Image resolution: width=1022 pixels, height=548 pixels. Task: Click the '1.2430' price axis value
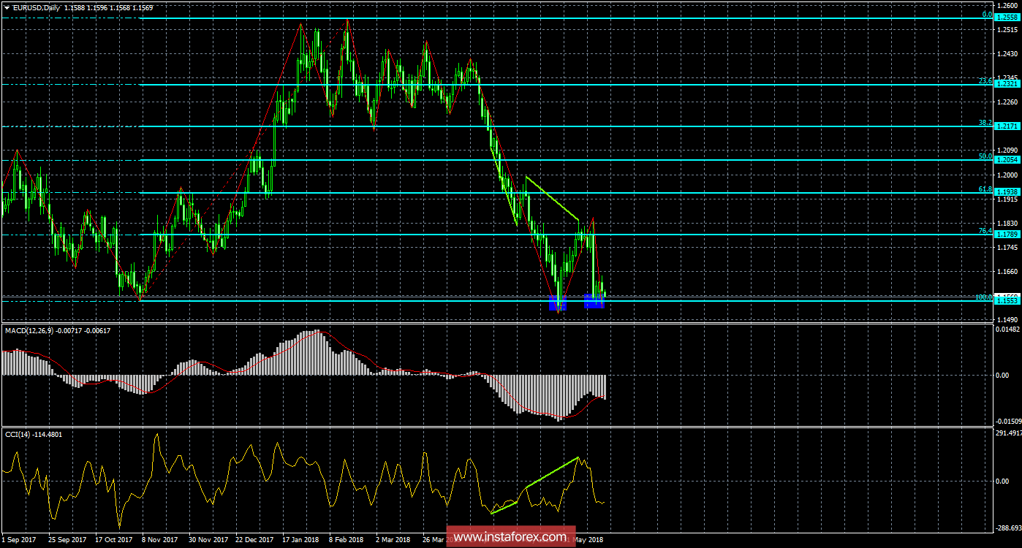[1007, 54]
